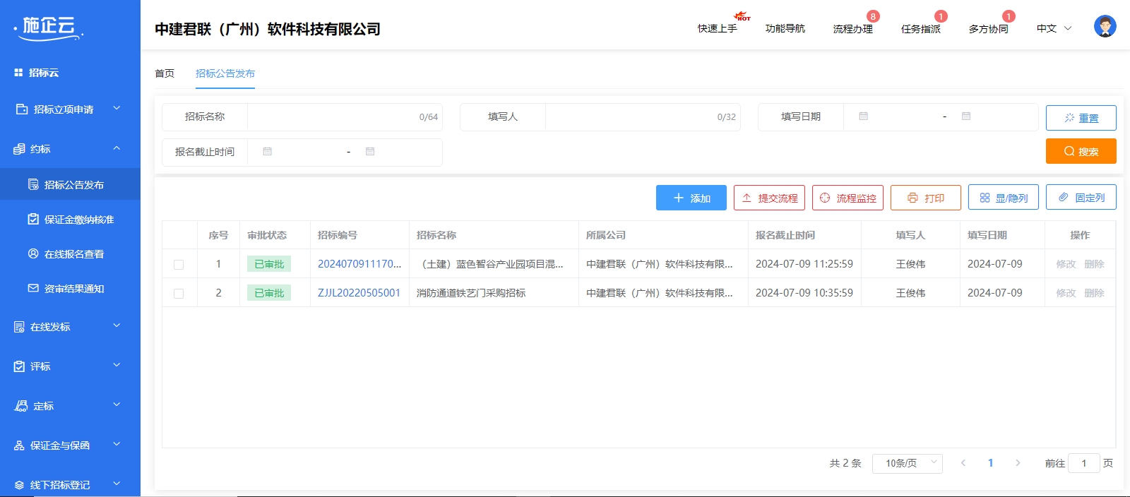The height and width of the screenshot is (497, 1130).
Task: Click the 流程监控 monitor button
Action: (847, 198)
